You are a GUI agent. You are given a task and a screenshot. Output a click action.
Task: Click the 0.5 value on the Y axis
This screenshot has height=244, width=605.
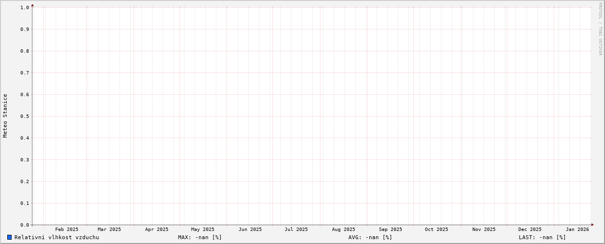(25, 116)
